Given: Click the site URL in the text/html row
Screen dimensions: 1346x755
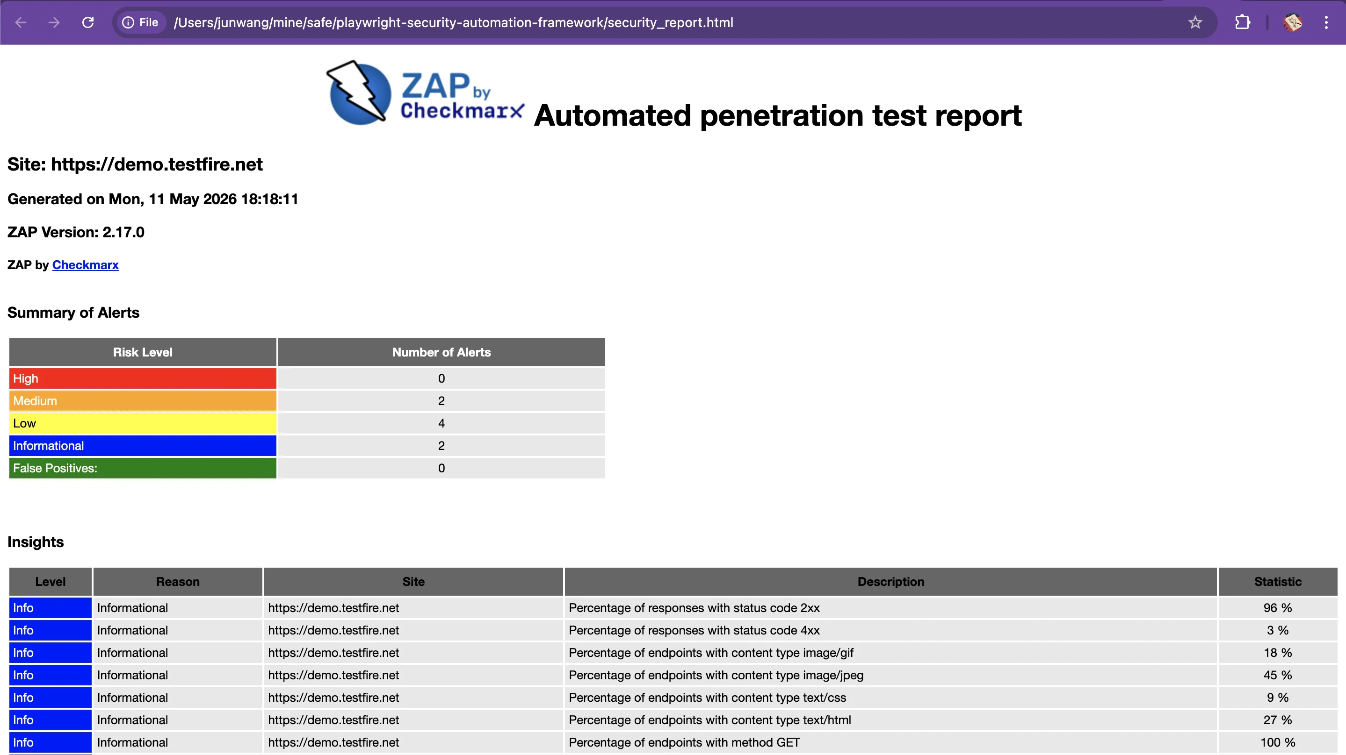Looking at the screenshot, I should tap(333, 720).
